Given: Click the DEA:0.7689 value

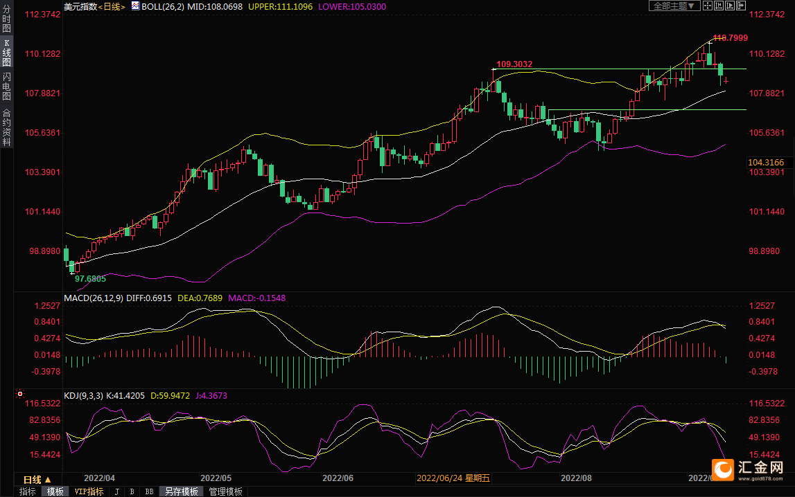Looking at the screenshot, I should [x=200, y=298].
